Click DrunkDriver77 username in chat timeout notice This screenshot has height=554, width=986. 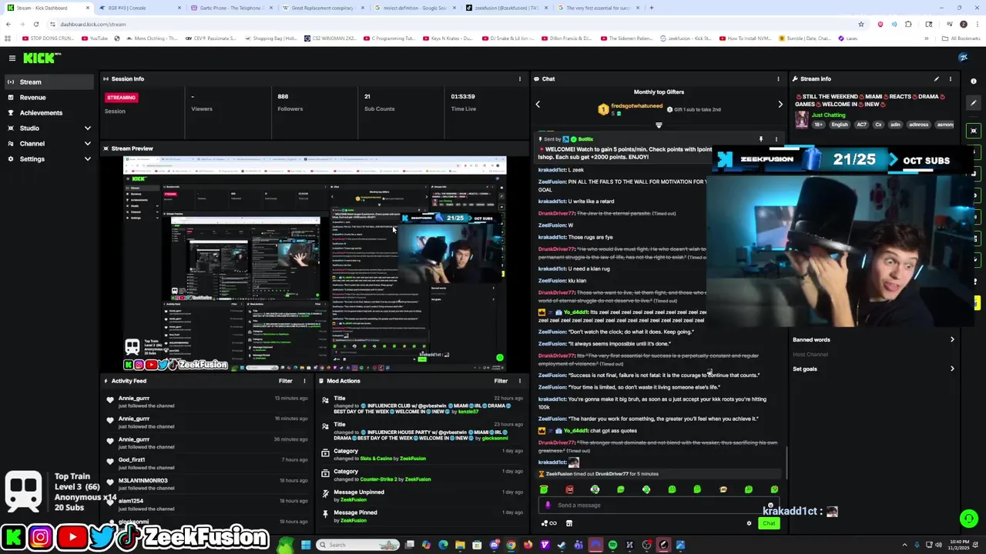(x=612, y=474)
